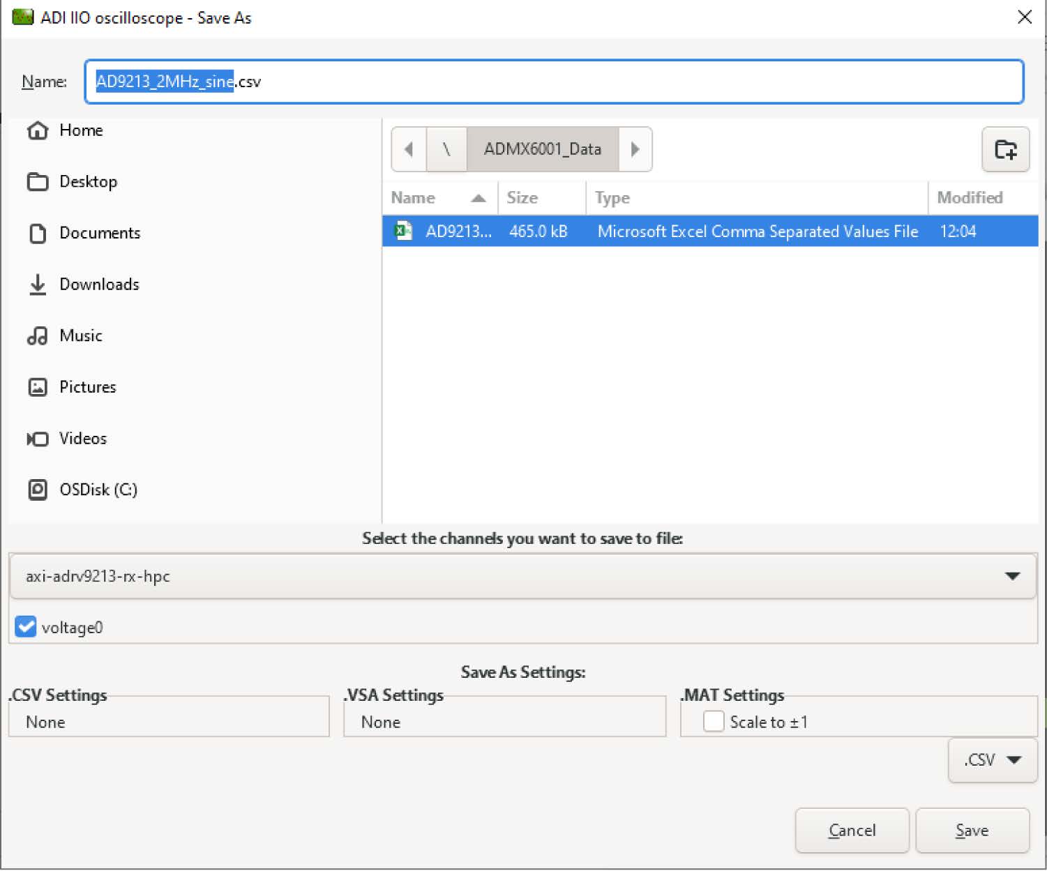Uncheck the voltage0 channel checkbox
Image resolution: width=1047 pixels, height=871 pixels.
coord(26,627)
